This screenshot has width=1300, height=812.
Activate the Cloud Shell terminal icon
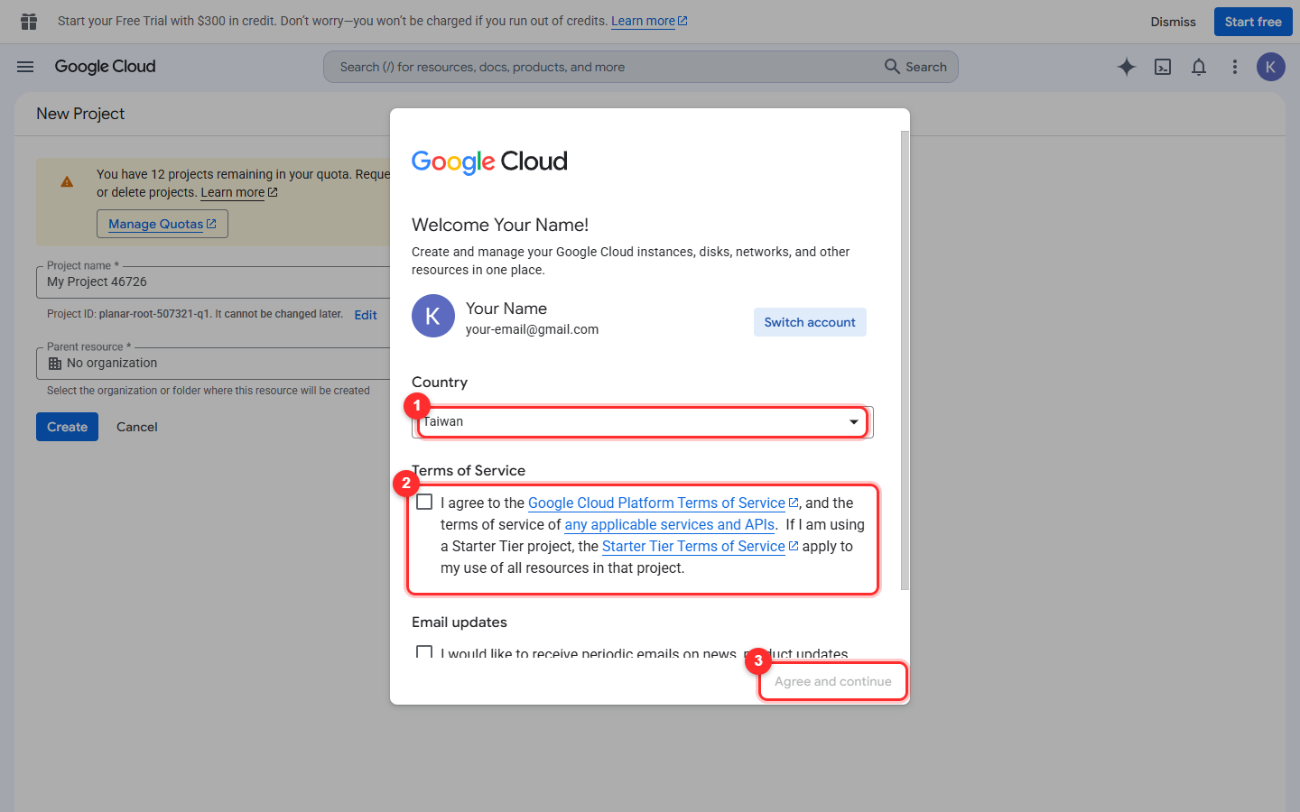point(1163,67)
